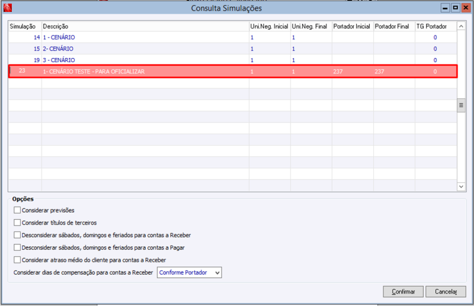Click the Uni.Neg. Inicial column header
The image size is (474, 306).
click(x=270, y=26)
